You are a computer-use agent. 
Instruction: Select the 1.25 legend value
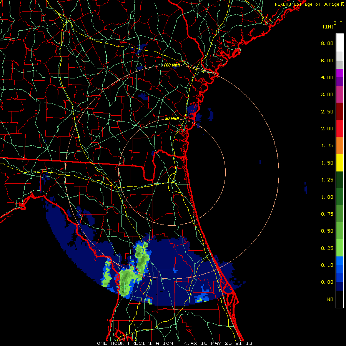(327, 180)
